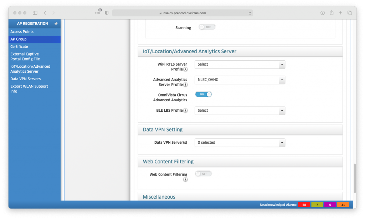Viewport: 365px width, 219px height.
Task: Click info icon next to WiFi RTLS Server Profile
Action: point(186,69)
